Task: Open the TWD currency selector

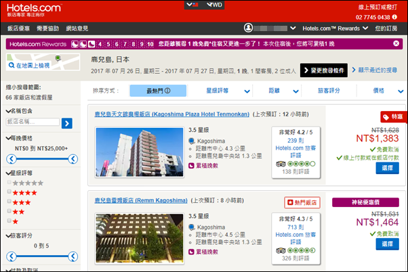Action: (215, 5)
